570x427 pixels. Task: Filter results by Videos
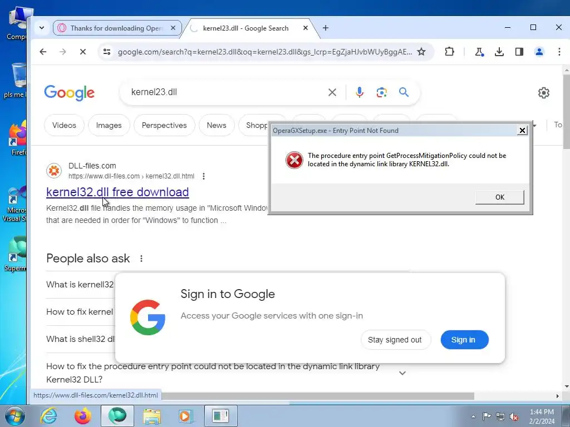[64, 125]
